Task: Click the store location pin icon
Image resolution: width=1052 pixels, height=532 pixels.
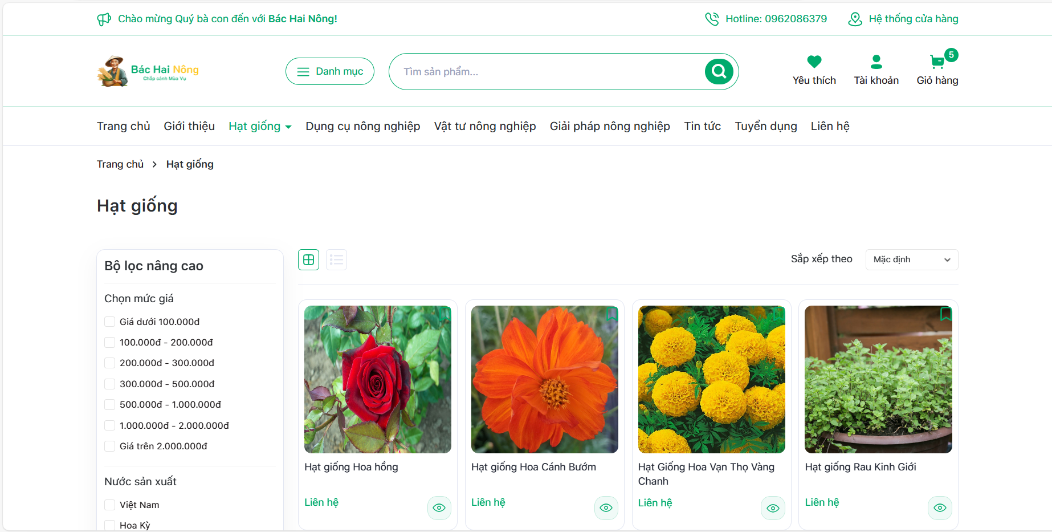Action: tap(855, 19)
